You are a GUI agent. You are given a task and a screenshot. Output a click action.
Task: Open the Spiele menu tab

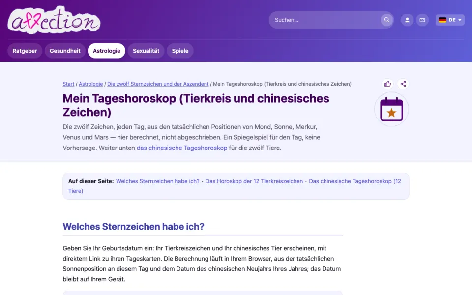click(180, 51)
